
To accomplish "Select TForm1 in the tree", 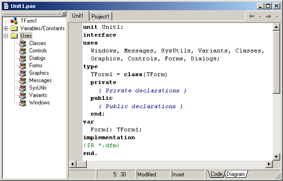I will [28, 21].
